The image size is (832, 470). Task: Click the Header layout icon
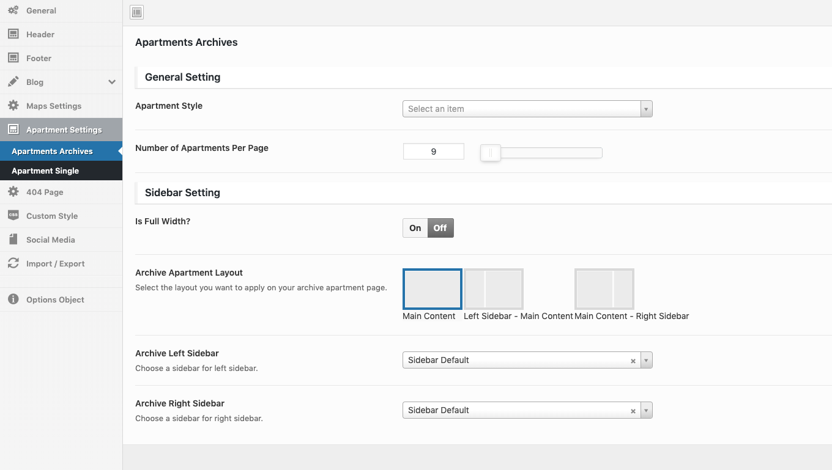click(x=13, y=34)
